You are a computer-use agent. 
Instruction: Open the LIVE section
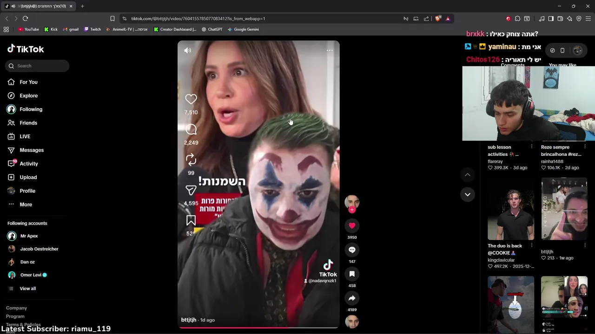tap(25, 136)
